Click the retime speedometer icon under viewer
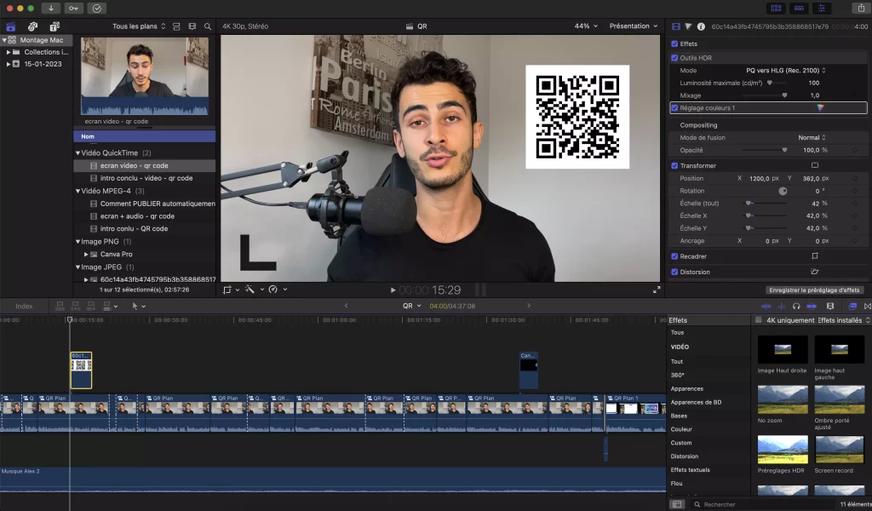This screenshot has width=872, height=511. tap(273, 289)
